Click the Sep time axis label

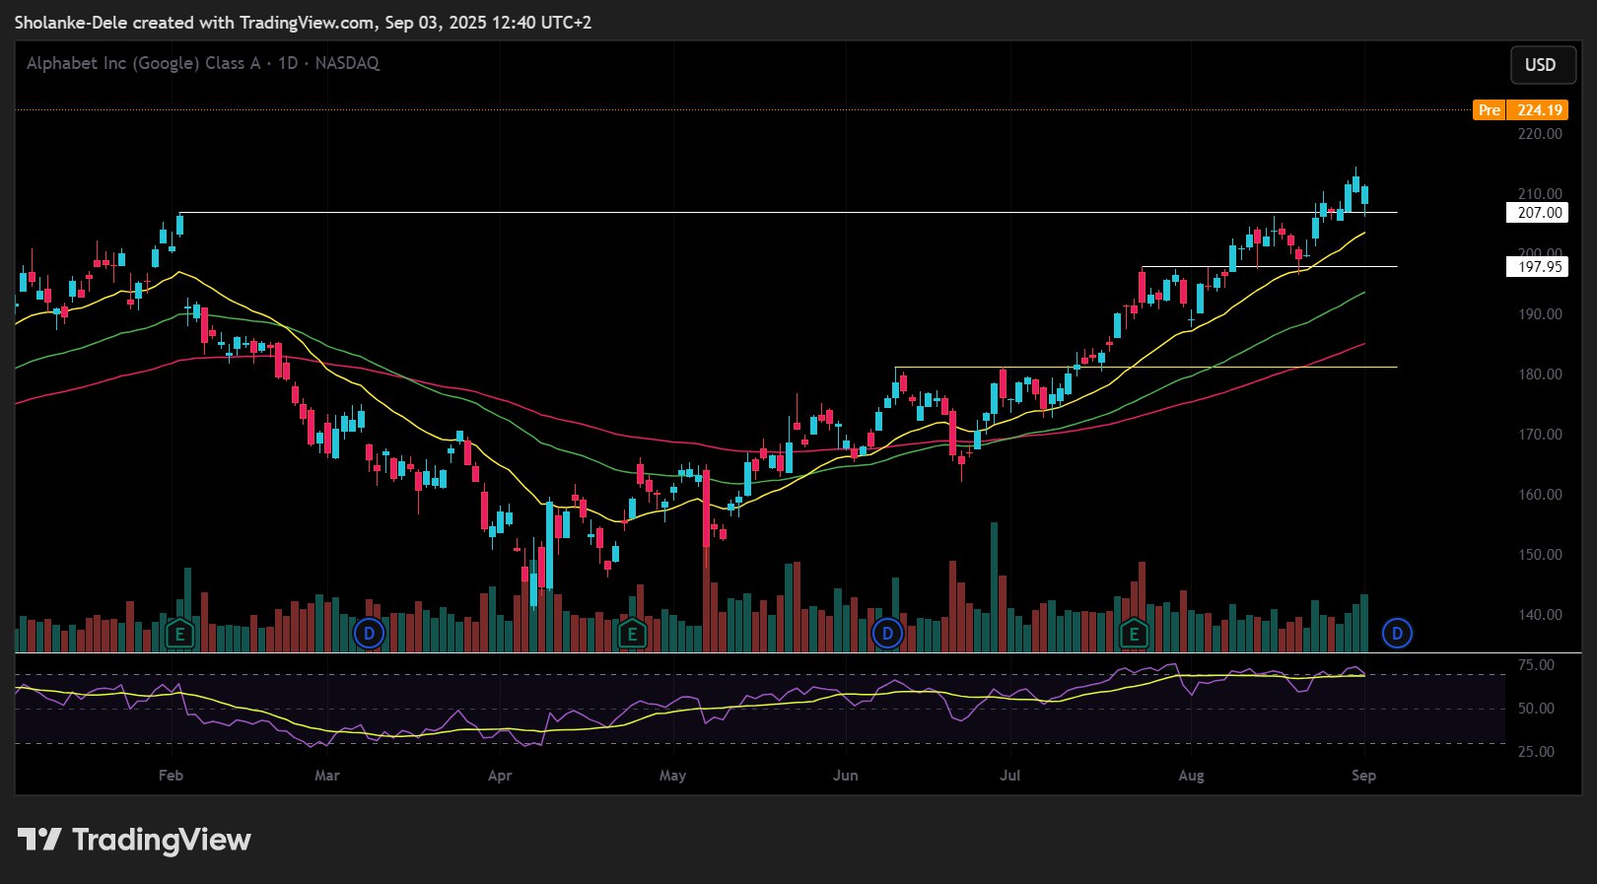pos(1363,776)
